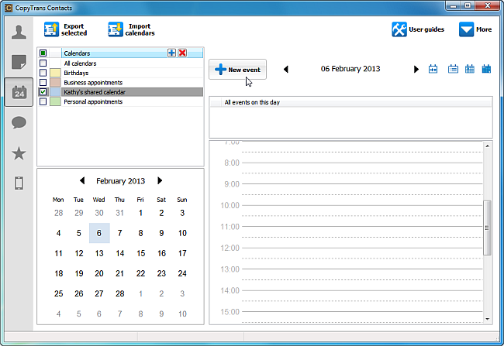
Task: Open the Bookmarks star section
Action: (x=19, y=153)
